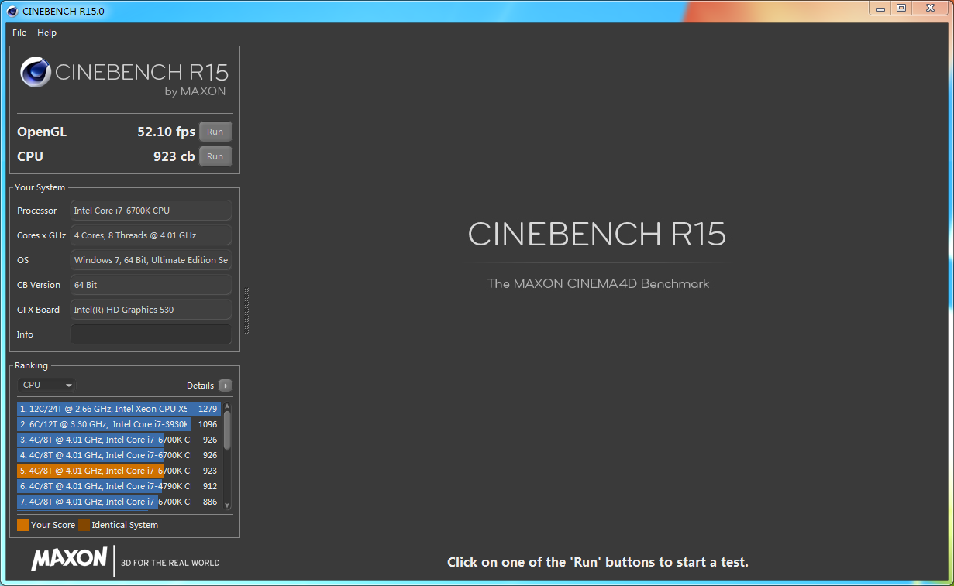Click the CPU score 923 cb
954x586 pixels.
pyautogui.click(x=174, y=156)
